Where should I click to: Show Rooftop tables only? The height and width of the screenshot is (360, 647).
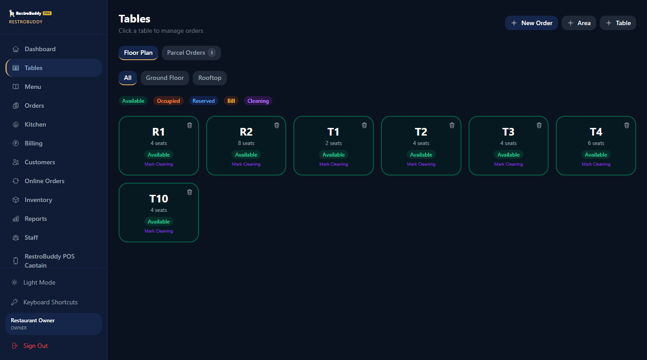(210, 78)
